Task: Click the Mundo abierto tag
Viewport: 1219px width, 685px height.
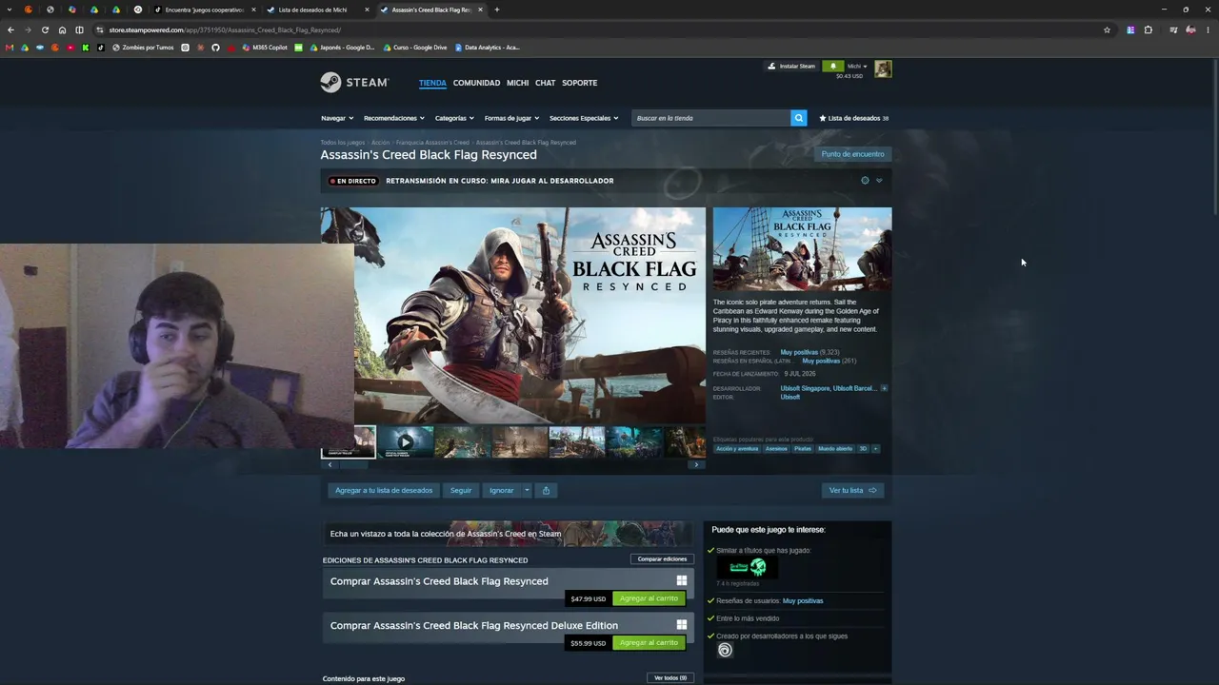Action: coord(835,449)
